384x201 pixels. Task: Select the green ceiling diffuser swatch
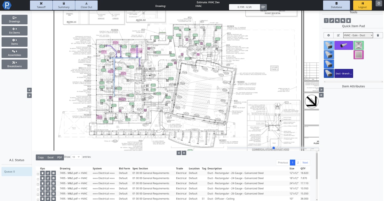click(359, 45)
